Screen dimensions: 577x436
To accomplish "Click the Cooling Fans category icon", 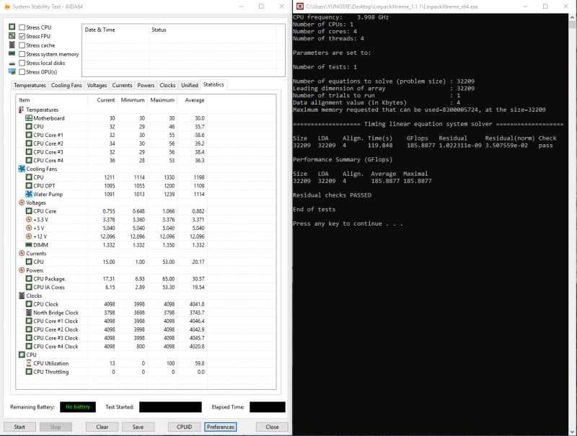I will [21, 169].
